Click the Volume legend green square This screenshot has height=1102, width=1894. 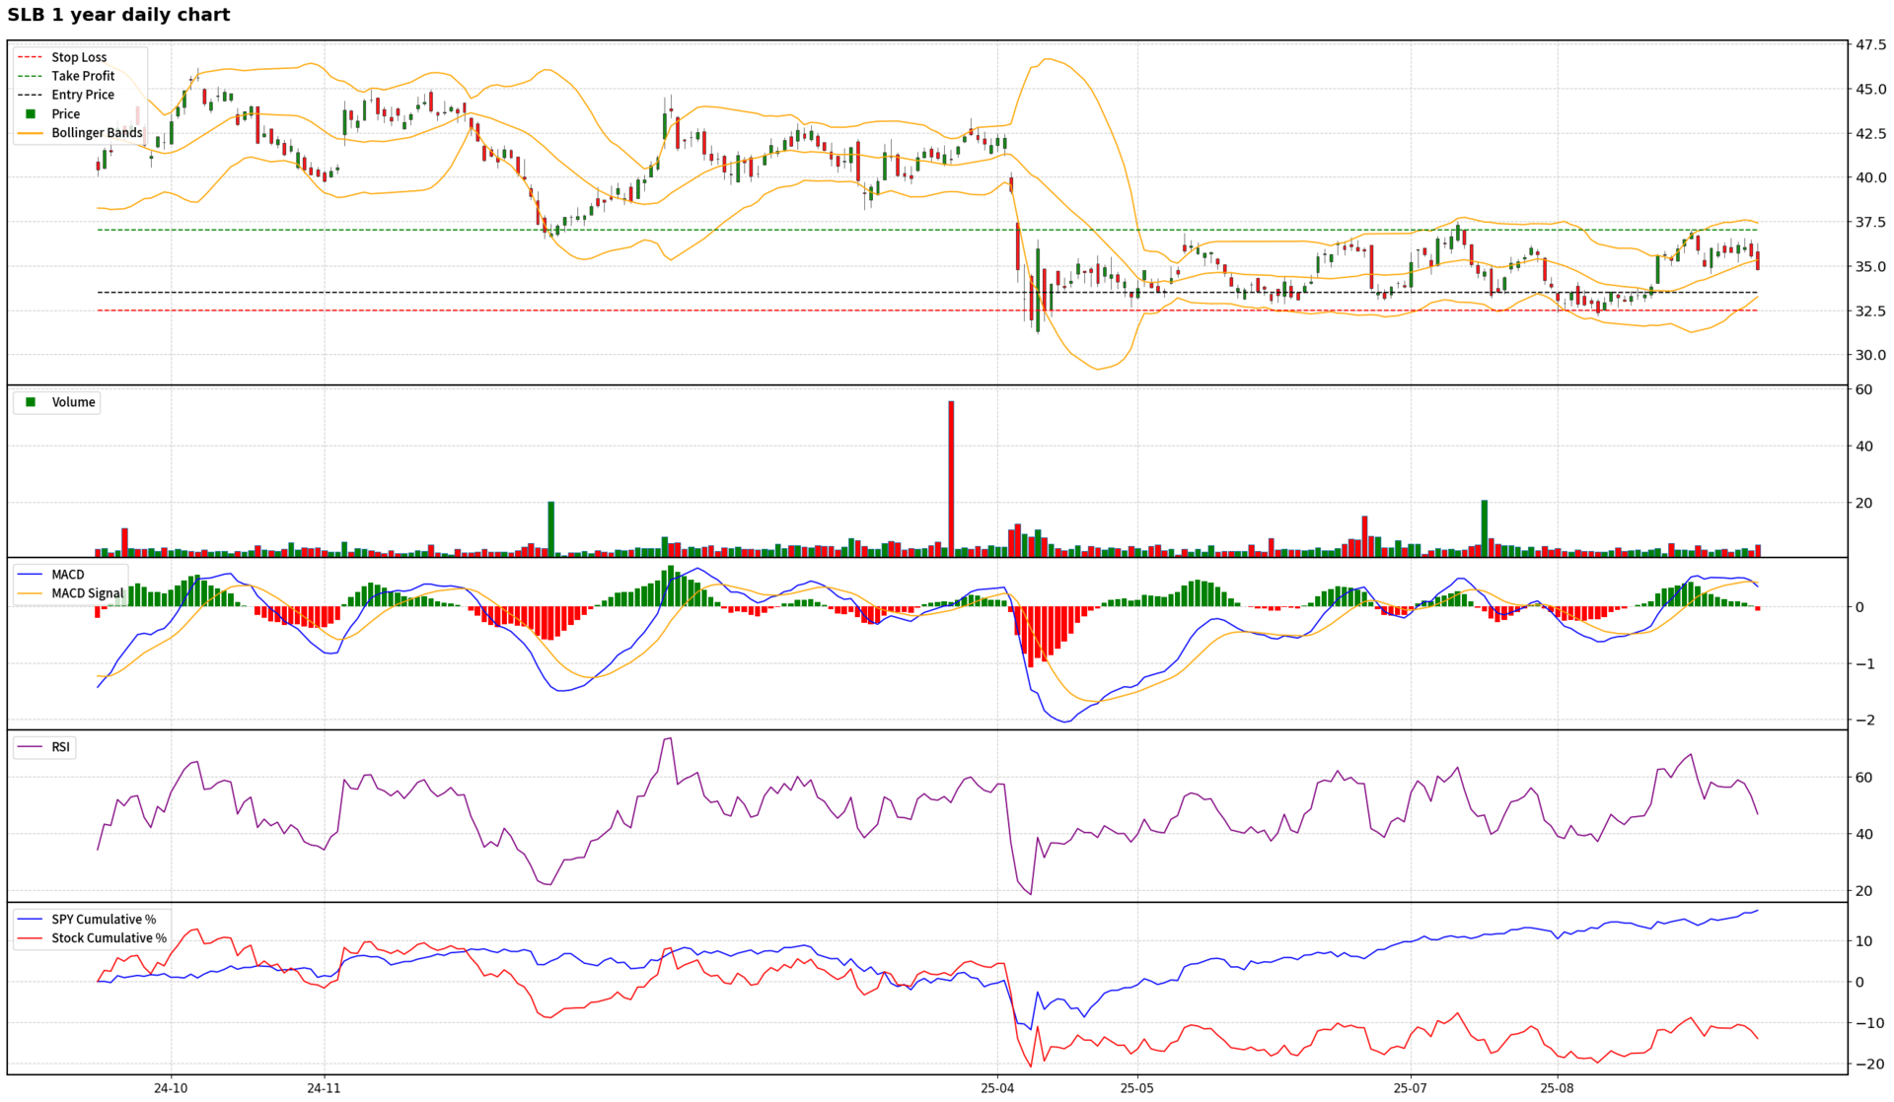(31, 402)
